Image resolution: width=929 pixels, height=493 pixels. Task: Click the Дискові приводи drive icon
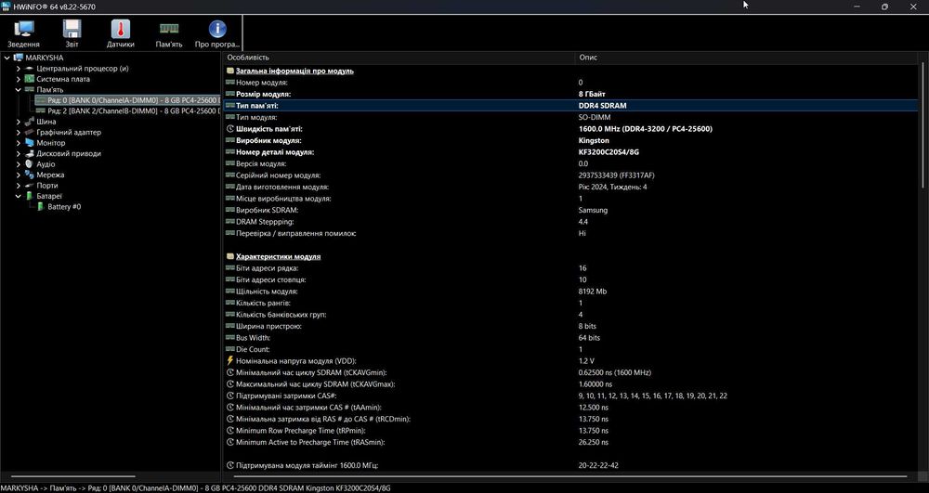[29, 154]
